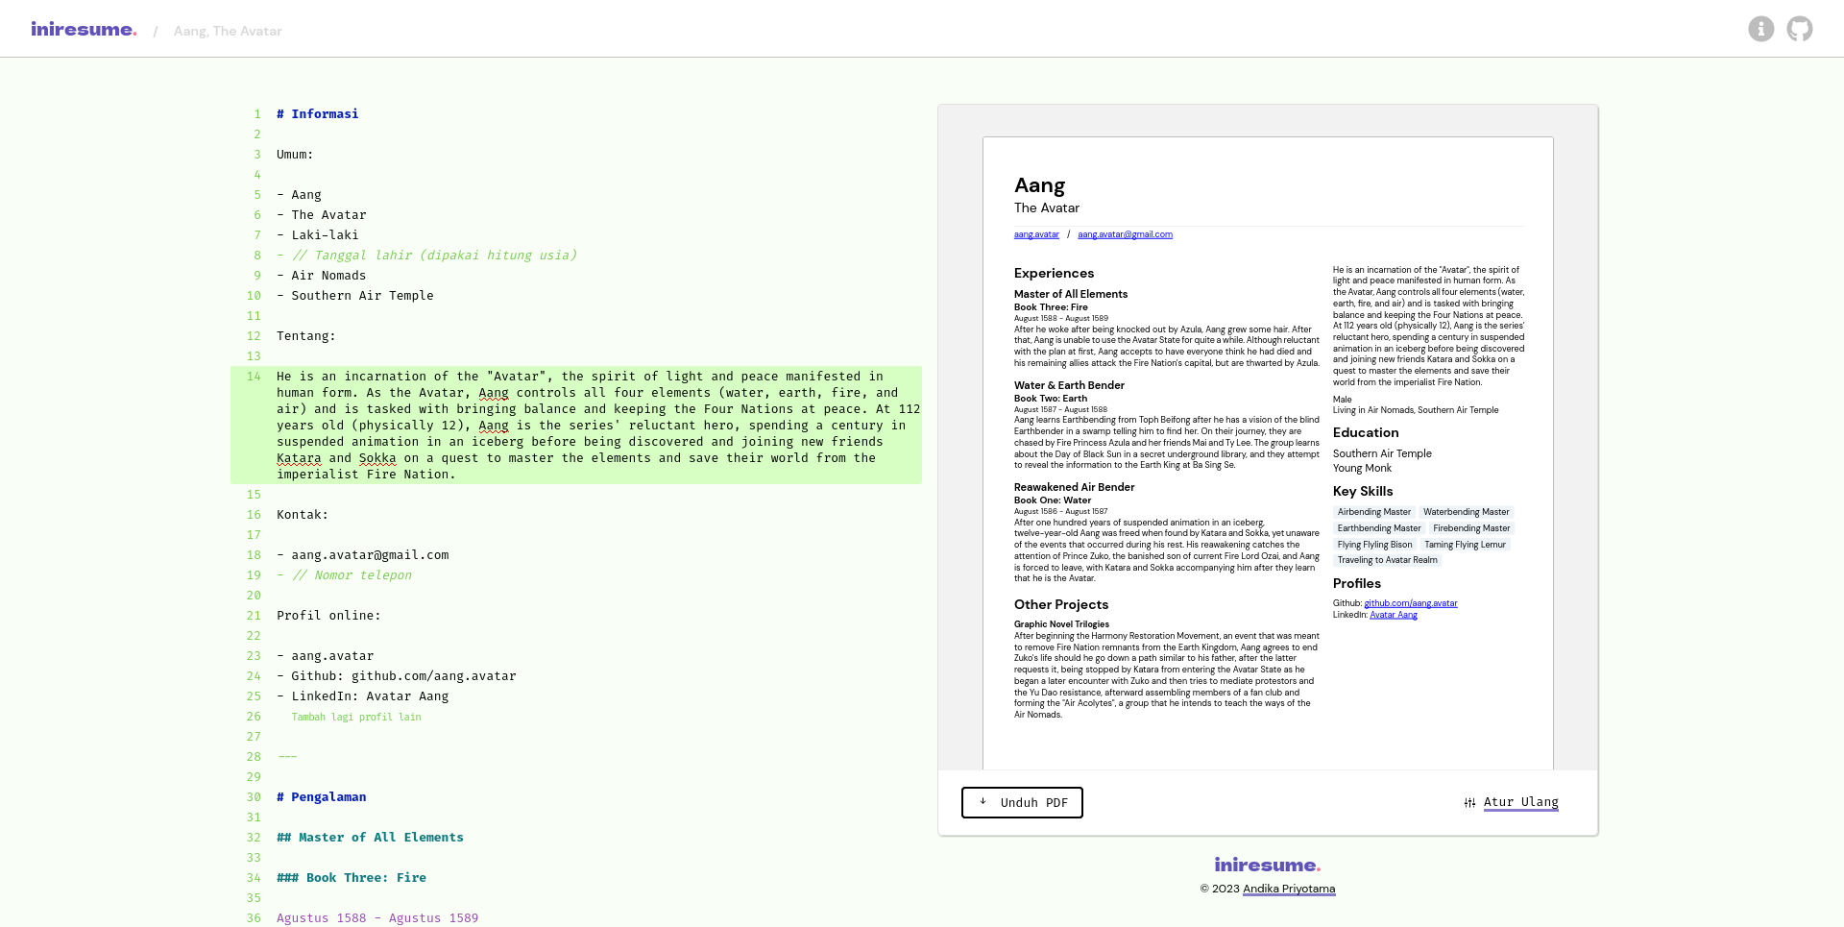Click the Atur Ulang reset link

click(1520, 802)
